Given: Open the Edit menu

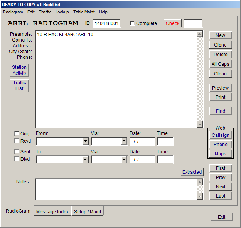Looking at the screenshot, I should click(x=31, y=12).
